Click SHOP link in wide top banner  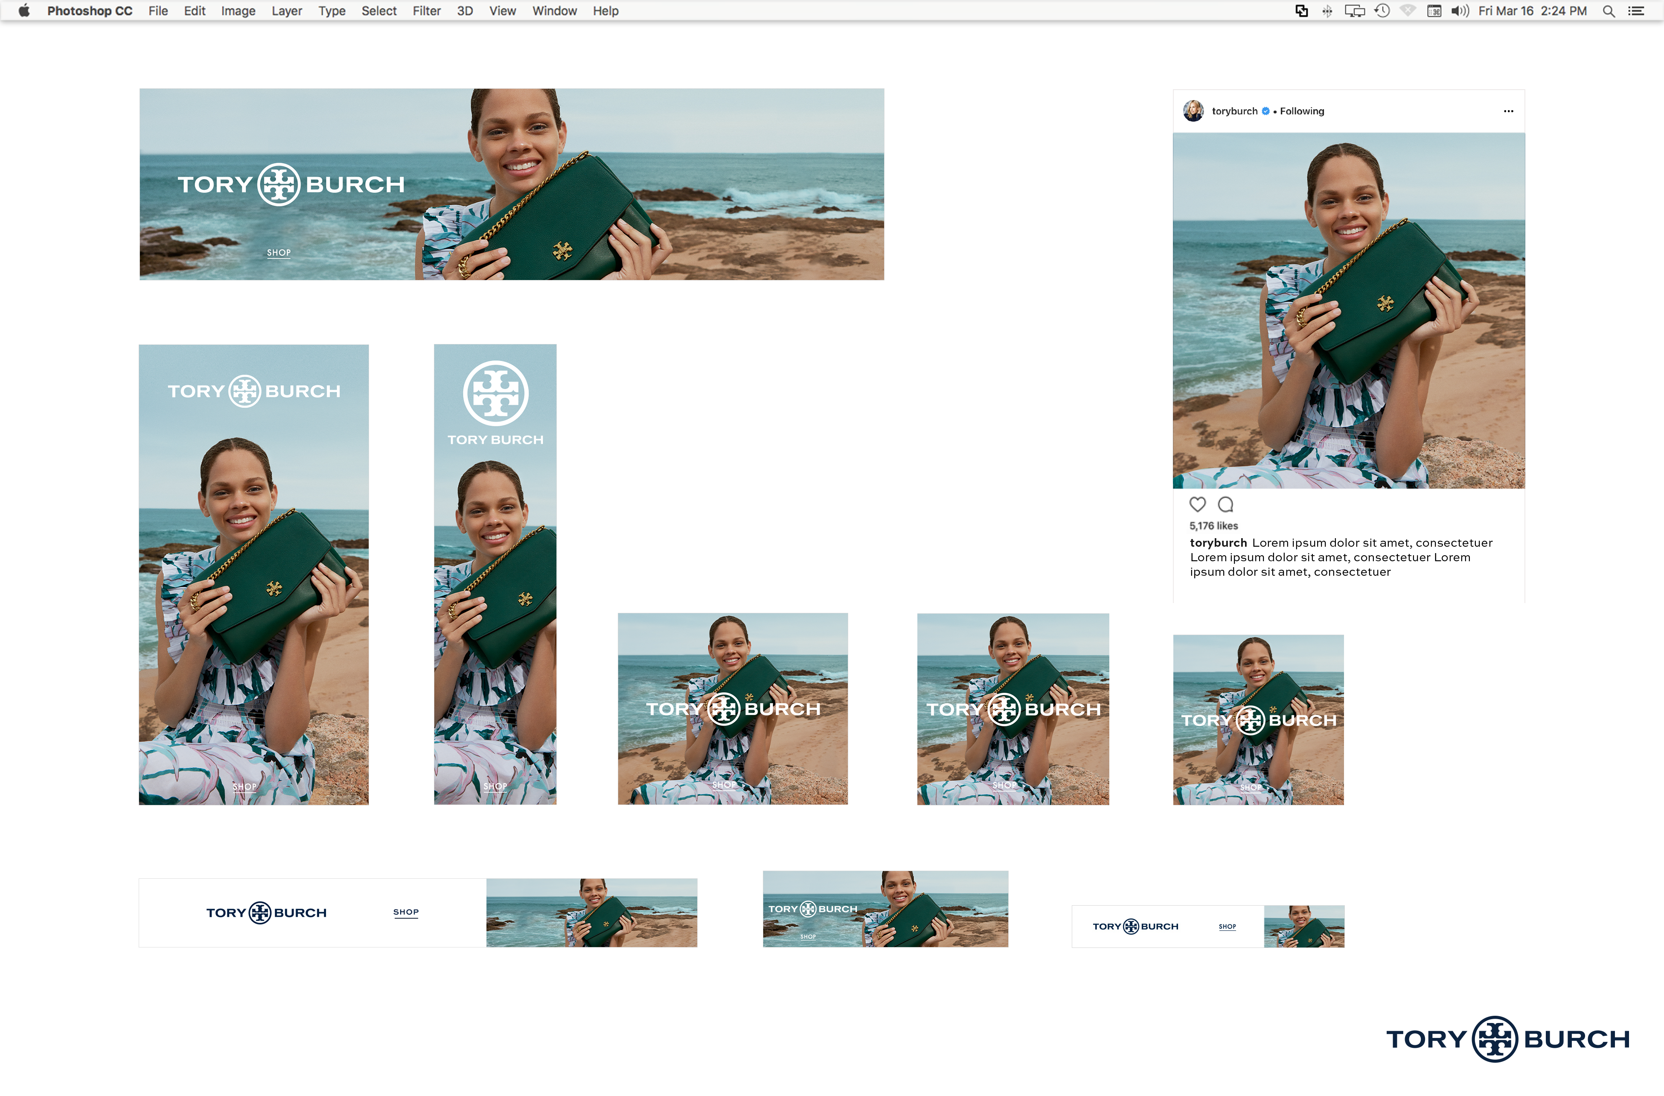(278, 253)
